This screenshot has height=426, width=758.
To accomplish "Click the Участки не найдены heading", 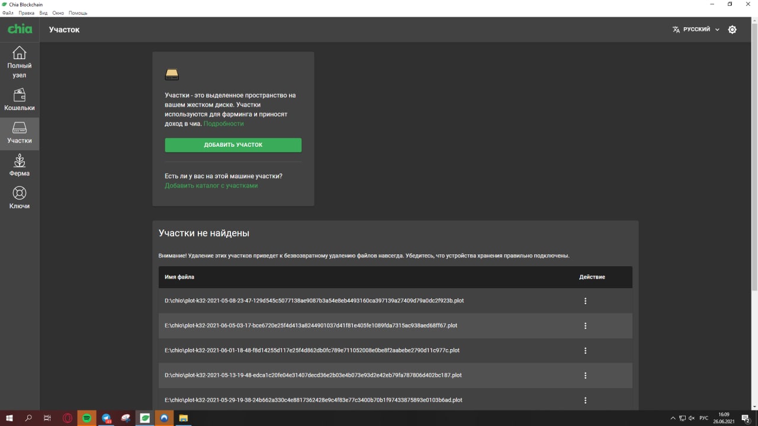I will pos(204,233).
